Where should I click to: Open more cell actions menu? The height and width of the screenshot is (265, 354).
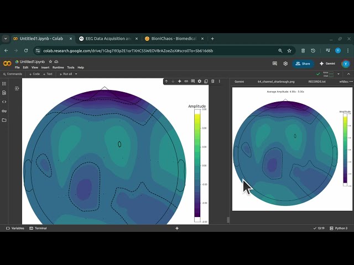pos(219,81)
